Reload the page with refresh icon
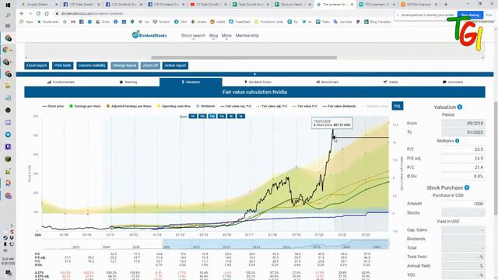Viewport: 498px width, 280px height. (38, 14)
